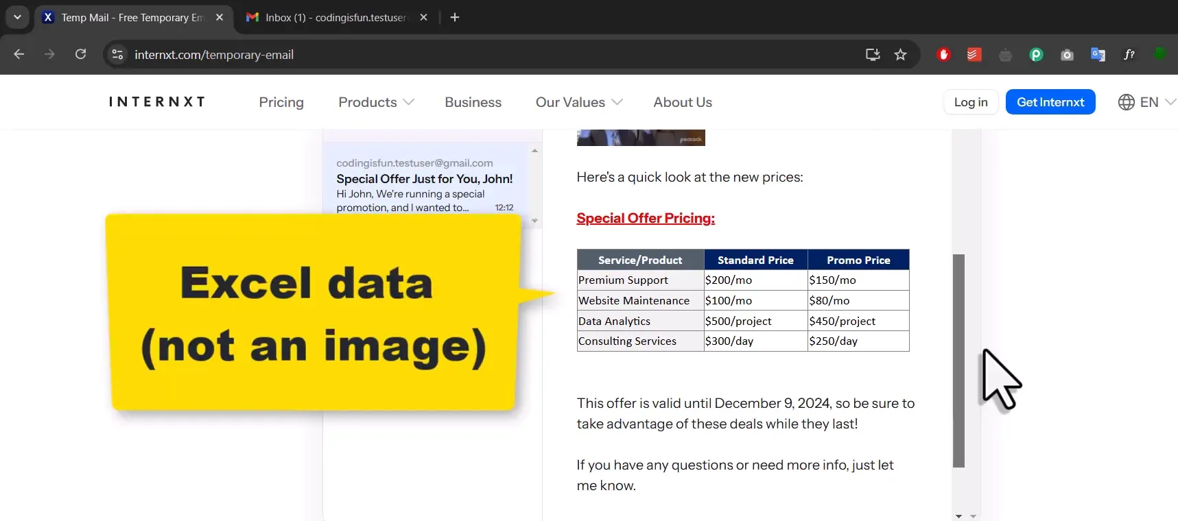Click the browser forward arrow
The width and height of the screenshot is (1178, 521).
49,54
